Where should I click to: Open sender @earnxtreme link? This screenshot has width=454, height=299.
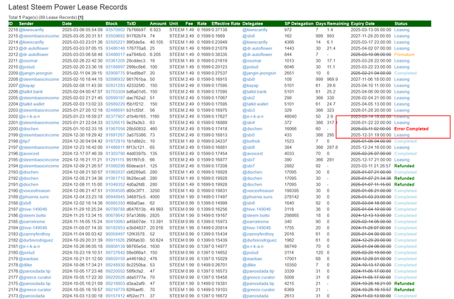[32, 222]
